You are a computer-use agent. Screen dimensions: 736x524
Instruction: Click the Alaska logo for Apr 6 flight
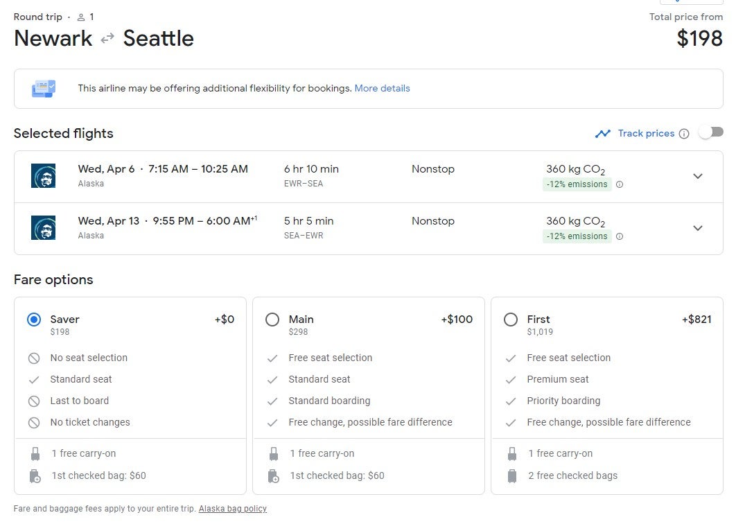click(43, 175)
